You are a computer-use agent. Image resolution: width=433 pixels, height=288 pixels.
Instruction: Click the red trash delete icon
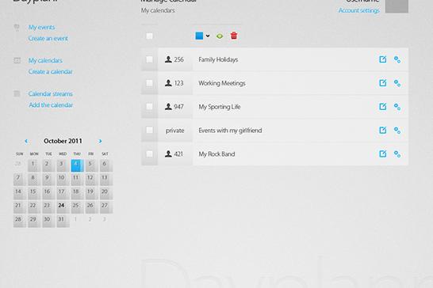(234, 36)
